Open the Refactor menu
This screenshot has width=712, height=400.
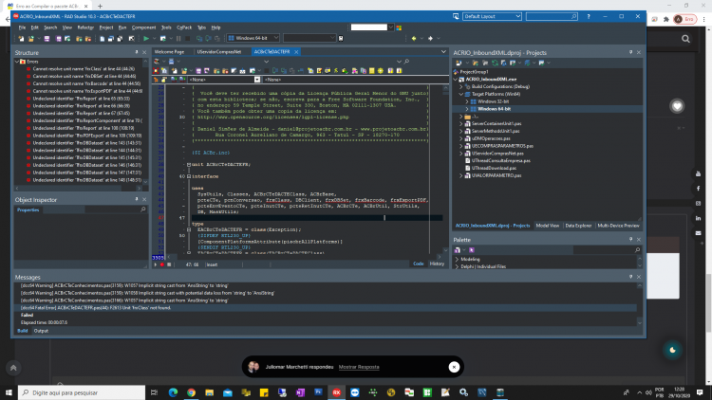point(85,27)
